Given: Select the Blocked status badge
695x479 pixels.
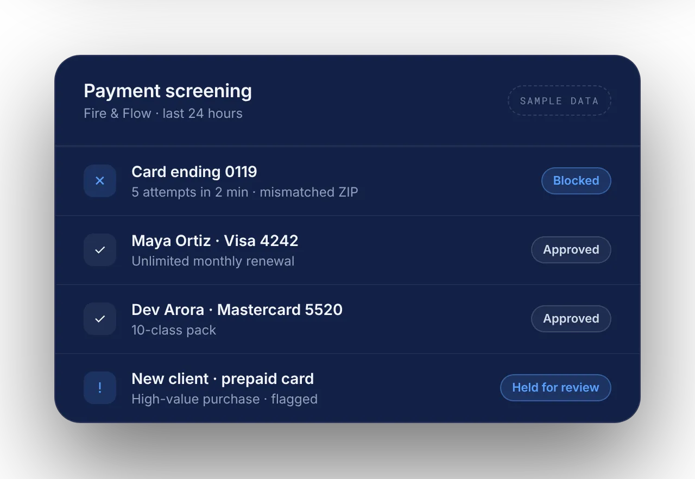Looking at the screenshot, I should pyautogui.click(x=576, y=181).
